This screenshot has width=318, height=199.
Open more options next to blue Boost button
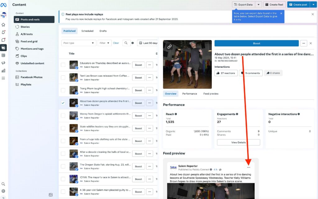304,43
